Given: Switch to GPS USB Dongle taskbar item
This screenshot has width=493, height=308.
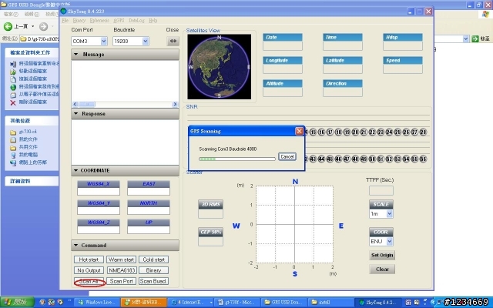Looking at the screenshot, I should [283, 303].
